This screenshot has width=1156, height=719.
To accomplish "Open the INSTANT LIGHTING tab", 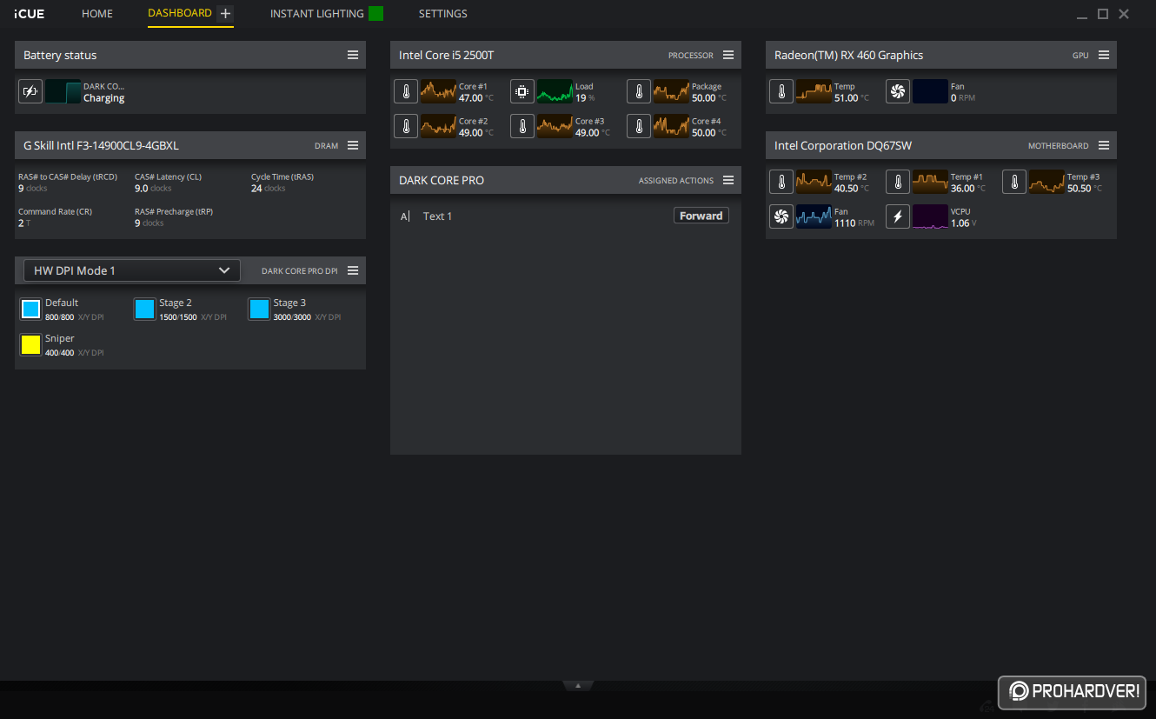I will click(x=317, y=14).
